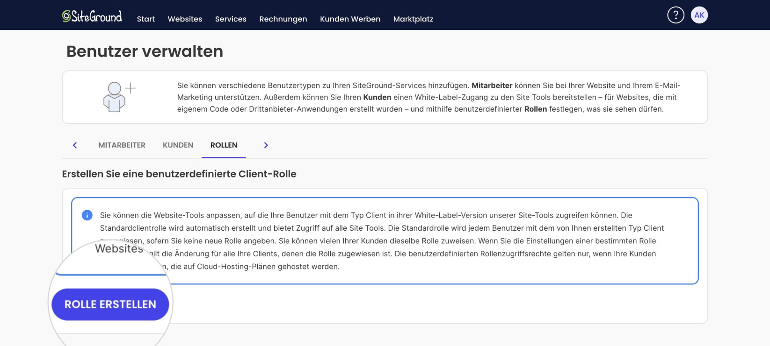The image size is (770, 346).
Task: Click the blue info icon in notice
Action: point(87,215)
